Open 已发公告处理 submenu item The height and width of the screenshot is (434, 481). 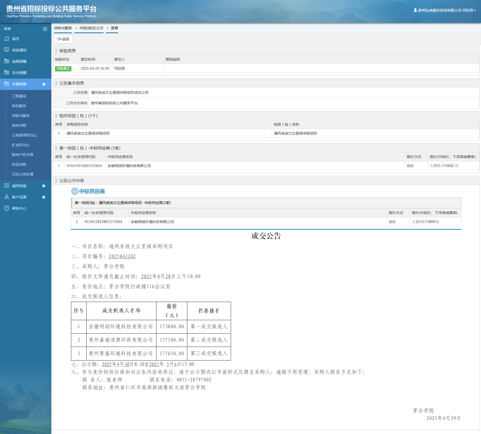[x=22, y=174]
